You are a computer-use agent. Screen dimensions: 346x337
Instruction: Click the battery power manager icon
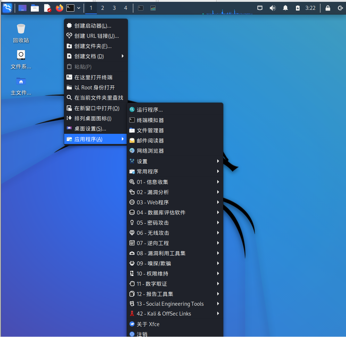pos(298,8)
